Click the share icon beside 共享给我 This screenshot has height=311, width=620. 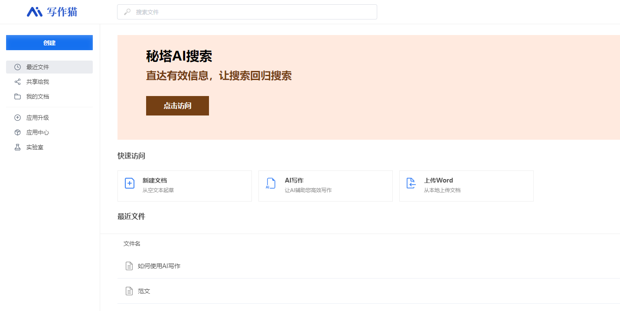pos(17,82)
